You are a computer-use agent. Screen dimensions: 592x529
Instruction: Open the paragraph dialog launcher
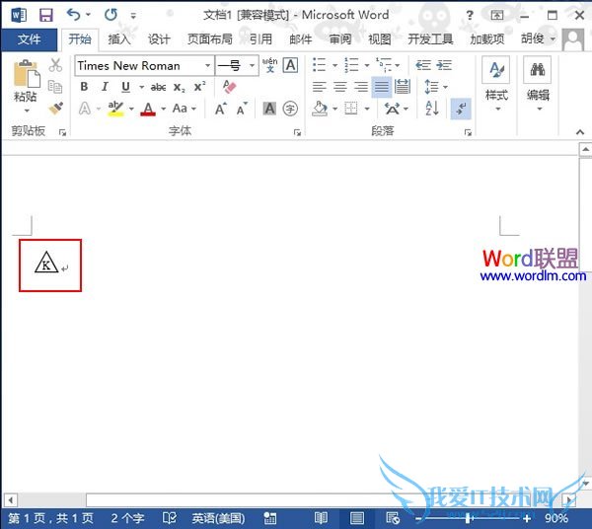tap(468, 132)
